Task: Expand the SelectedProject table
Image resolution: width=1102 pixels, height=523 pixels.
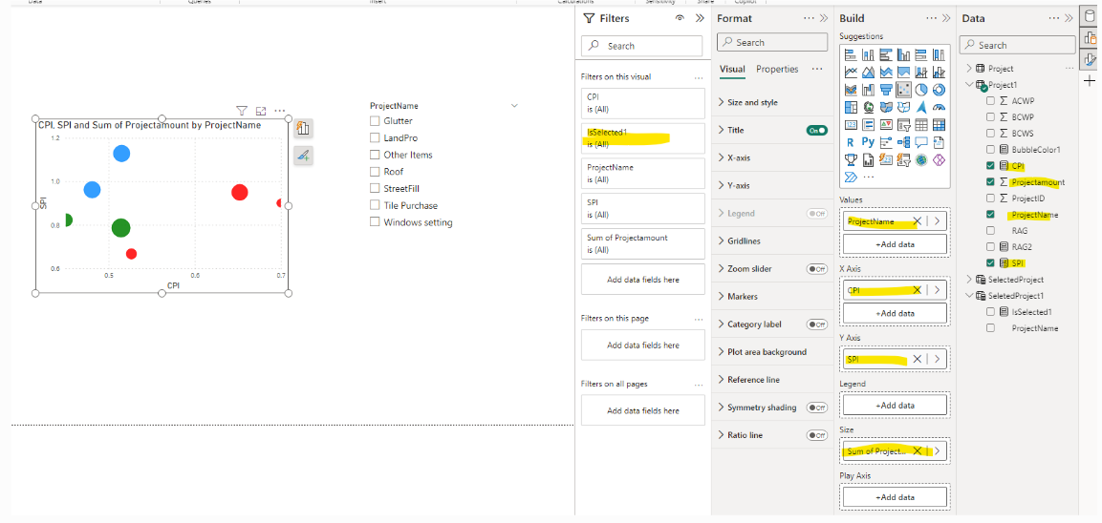Action: tap(969, 280)
